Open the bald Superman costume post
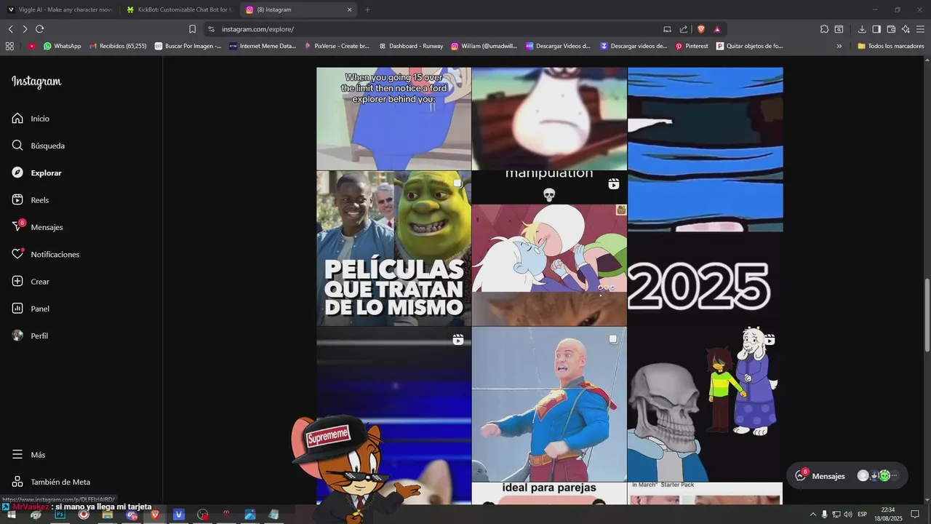Viewport: 931px width, 524px height. (549, 404)
